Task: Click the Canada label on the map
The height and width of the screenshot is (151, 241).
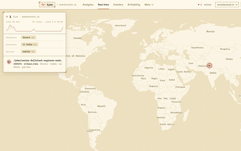Action: click(x=77, y=38)
